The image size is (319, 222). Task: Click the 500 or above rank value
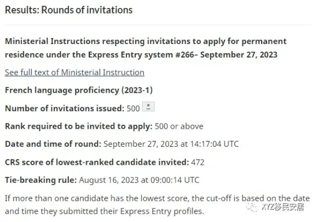(x=179, y=126)
